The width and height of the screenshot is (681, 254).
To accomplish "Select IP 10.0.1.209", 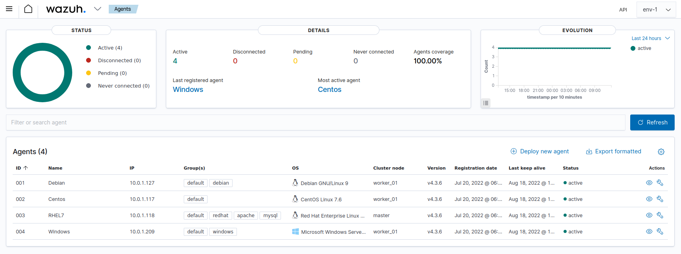I will coord(142,231).
